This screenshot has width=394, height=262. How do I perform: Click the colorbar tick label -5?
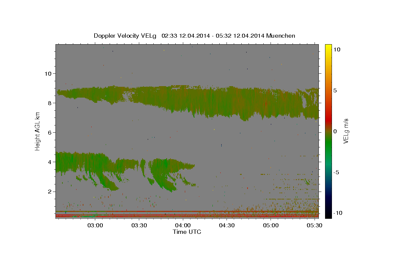[x=336, y=172]
